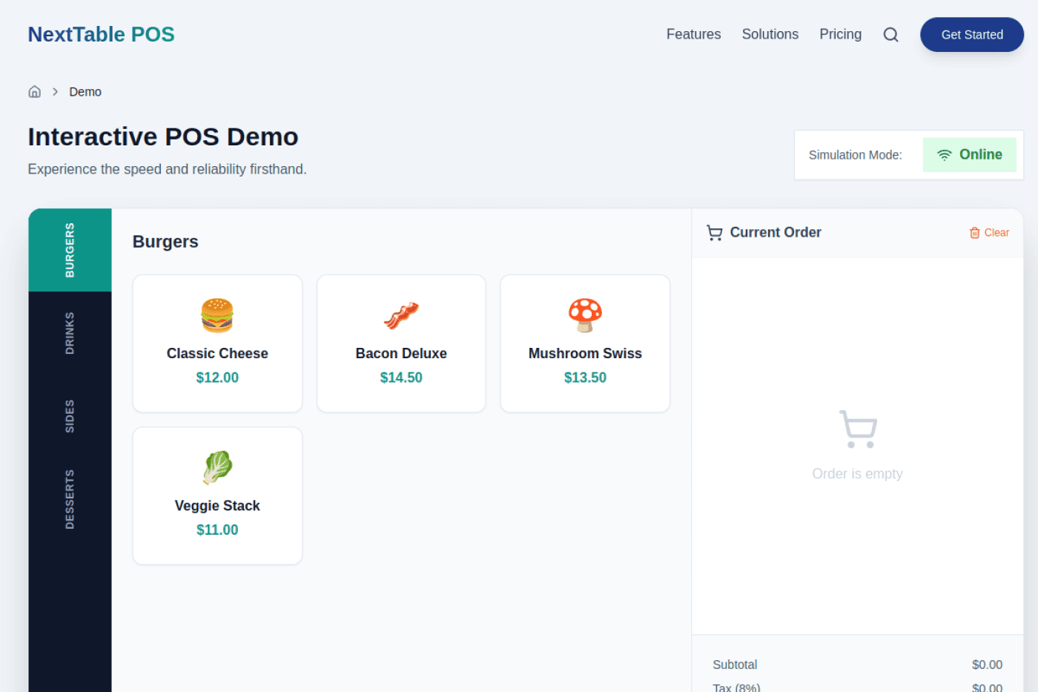Click the cart icon beside Current Order
1038x692 pixels.
point(715,233)
